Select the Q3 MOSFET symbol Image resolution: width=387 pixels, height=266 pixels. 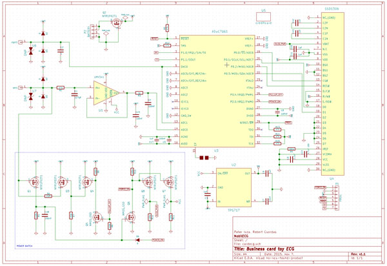click(62, 182)
